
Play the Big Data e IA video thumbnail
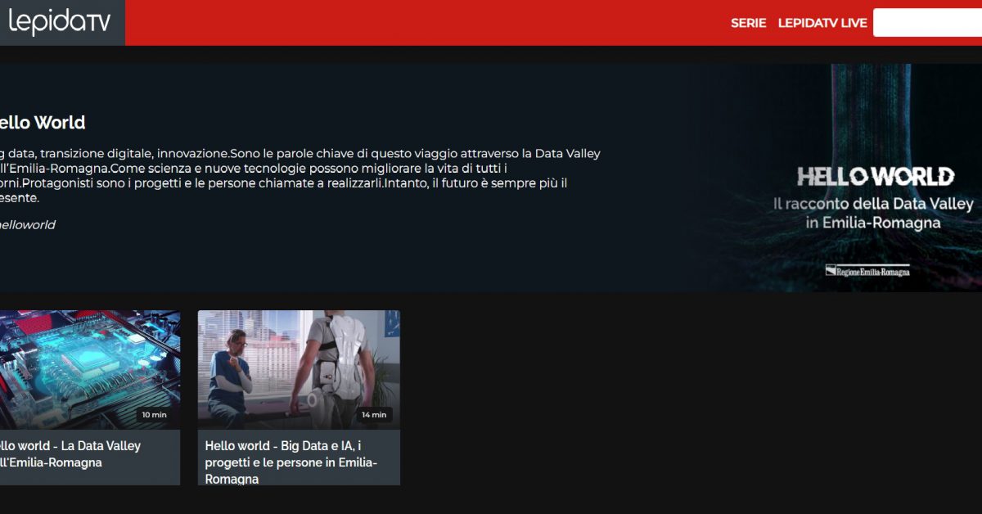(x=299, y=370)
